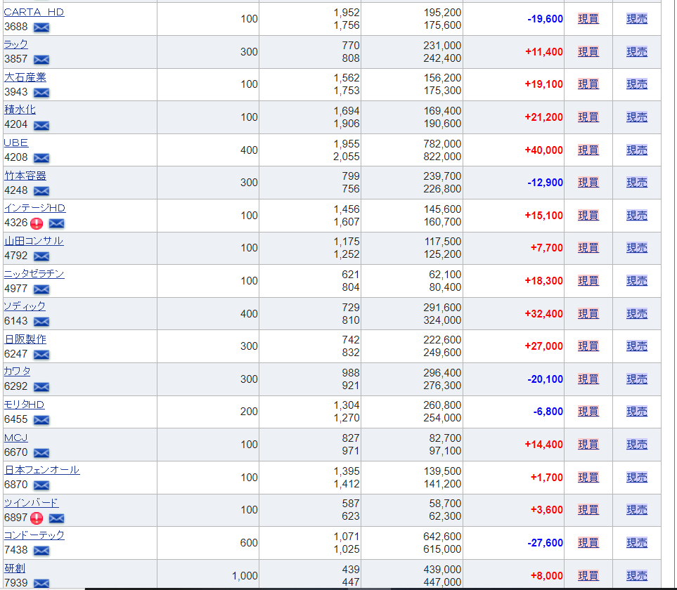Click mail icon for 山田コンサル 4792
Image resolution: width=677 pixels, height=590 pixels.
click(41, 256)
